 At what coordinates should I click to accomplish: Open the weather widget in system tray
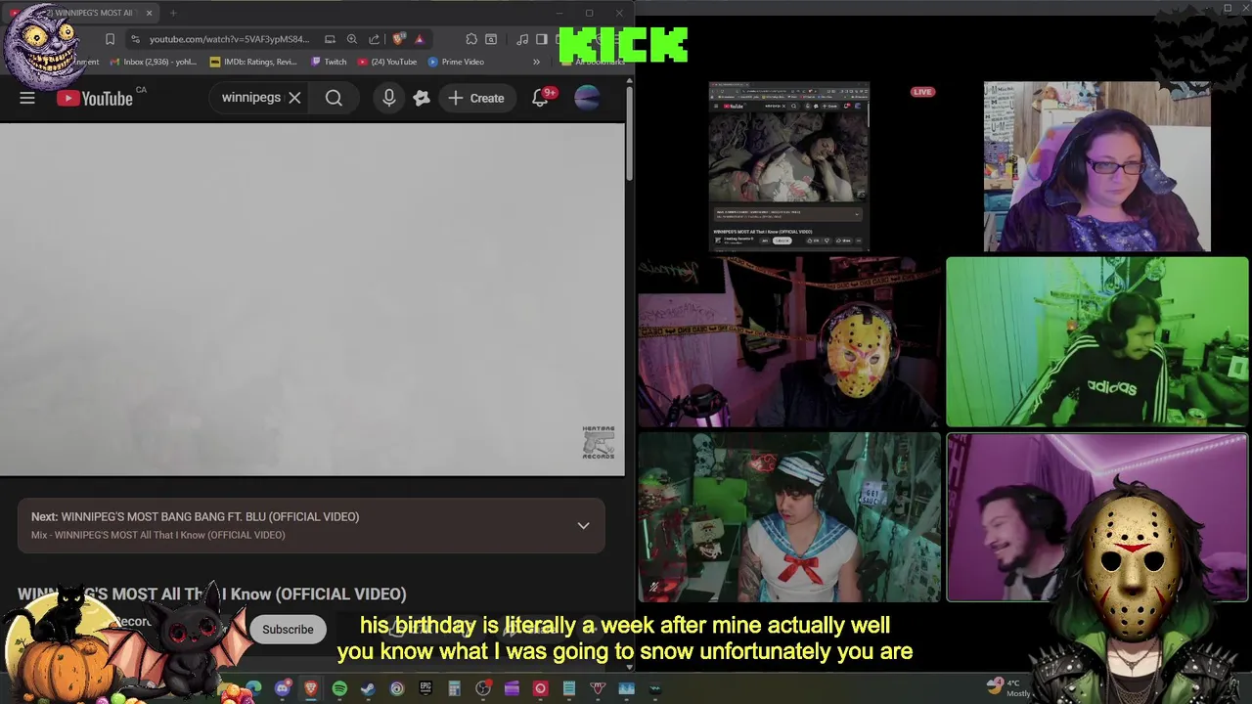1008,687
